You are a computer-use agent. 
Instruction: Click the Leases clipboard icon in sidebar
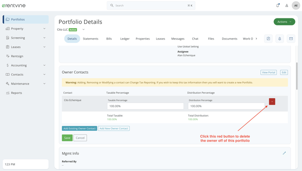point(7,47)
